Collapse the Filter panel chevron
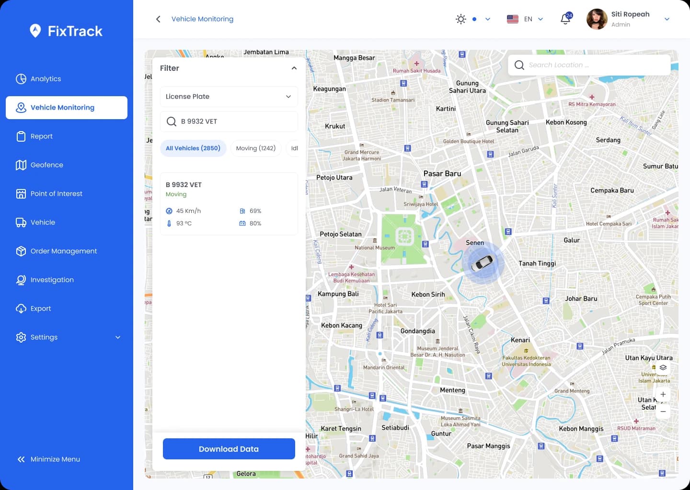 (x=294, y=68)
